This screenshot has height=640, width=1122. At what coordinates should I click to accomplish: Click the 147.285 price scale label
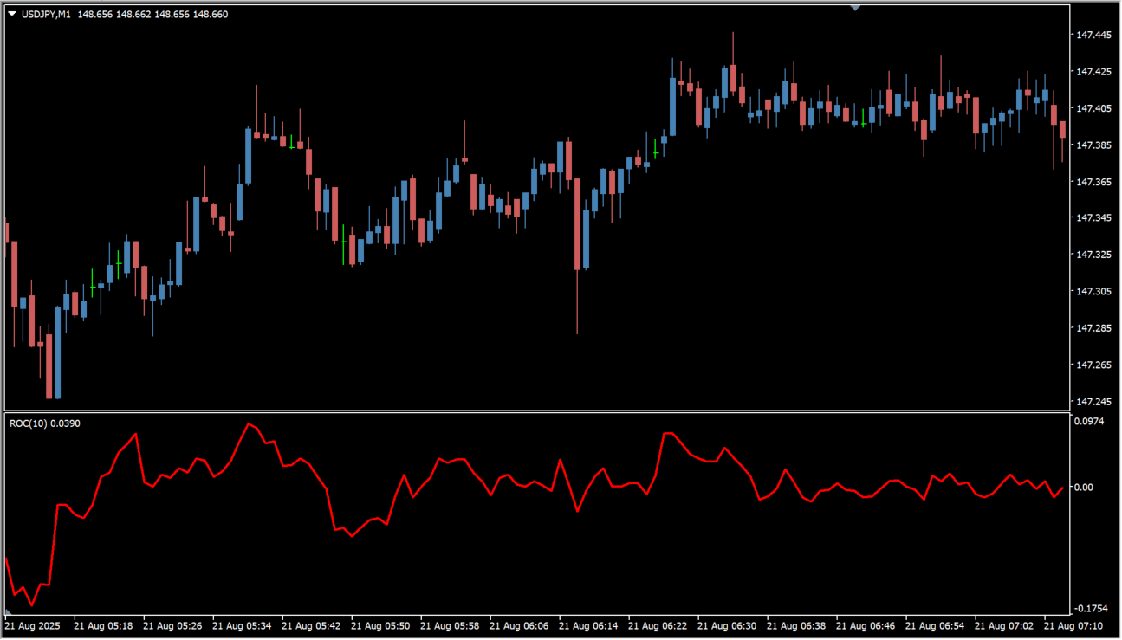1093,328
